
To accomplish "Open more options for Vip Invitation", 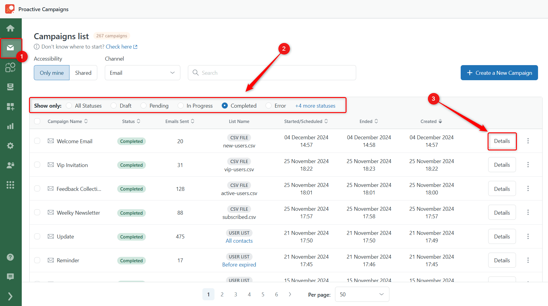I will 528,165.
